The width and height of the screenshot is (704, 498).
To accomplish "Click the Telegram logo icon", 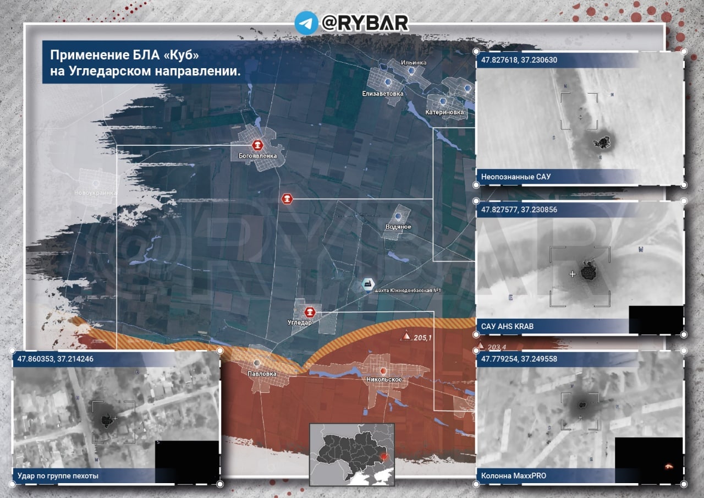I will tap(306, 23).
